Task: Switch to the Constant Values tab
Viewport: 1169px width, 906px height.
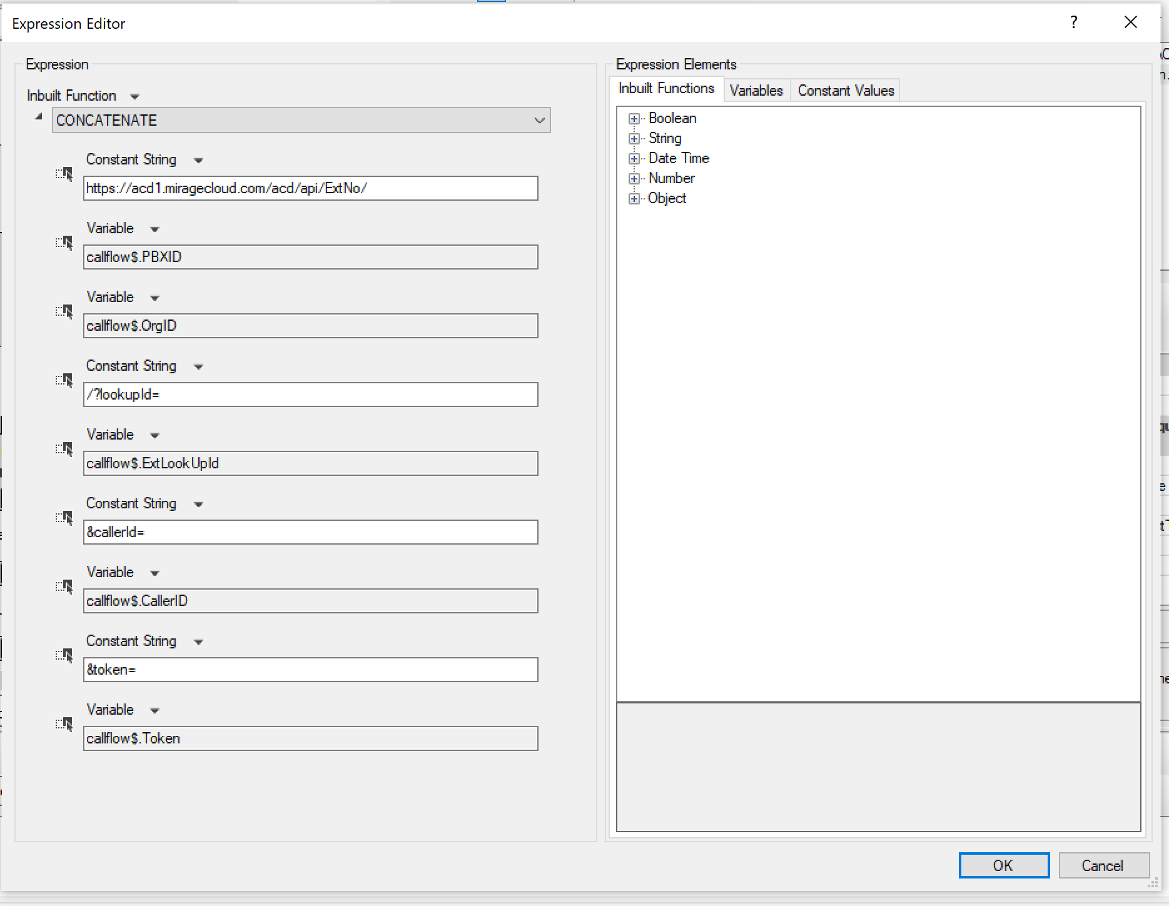Action: coord(846,91)
